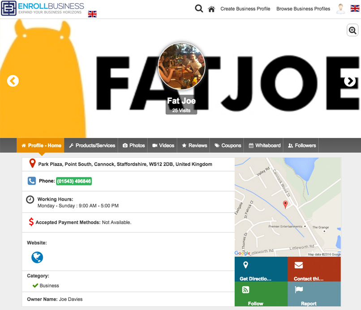Click the Fat Joe name label

(181, 101)
